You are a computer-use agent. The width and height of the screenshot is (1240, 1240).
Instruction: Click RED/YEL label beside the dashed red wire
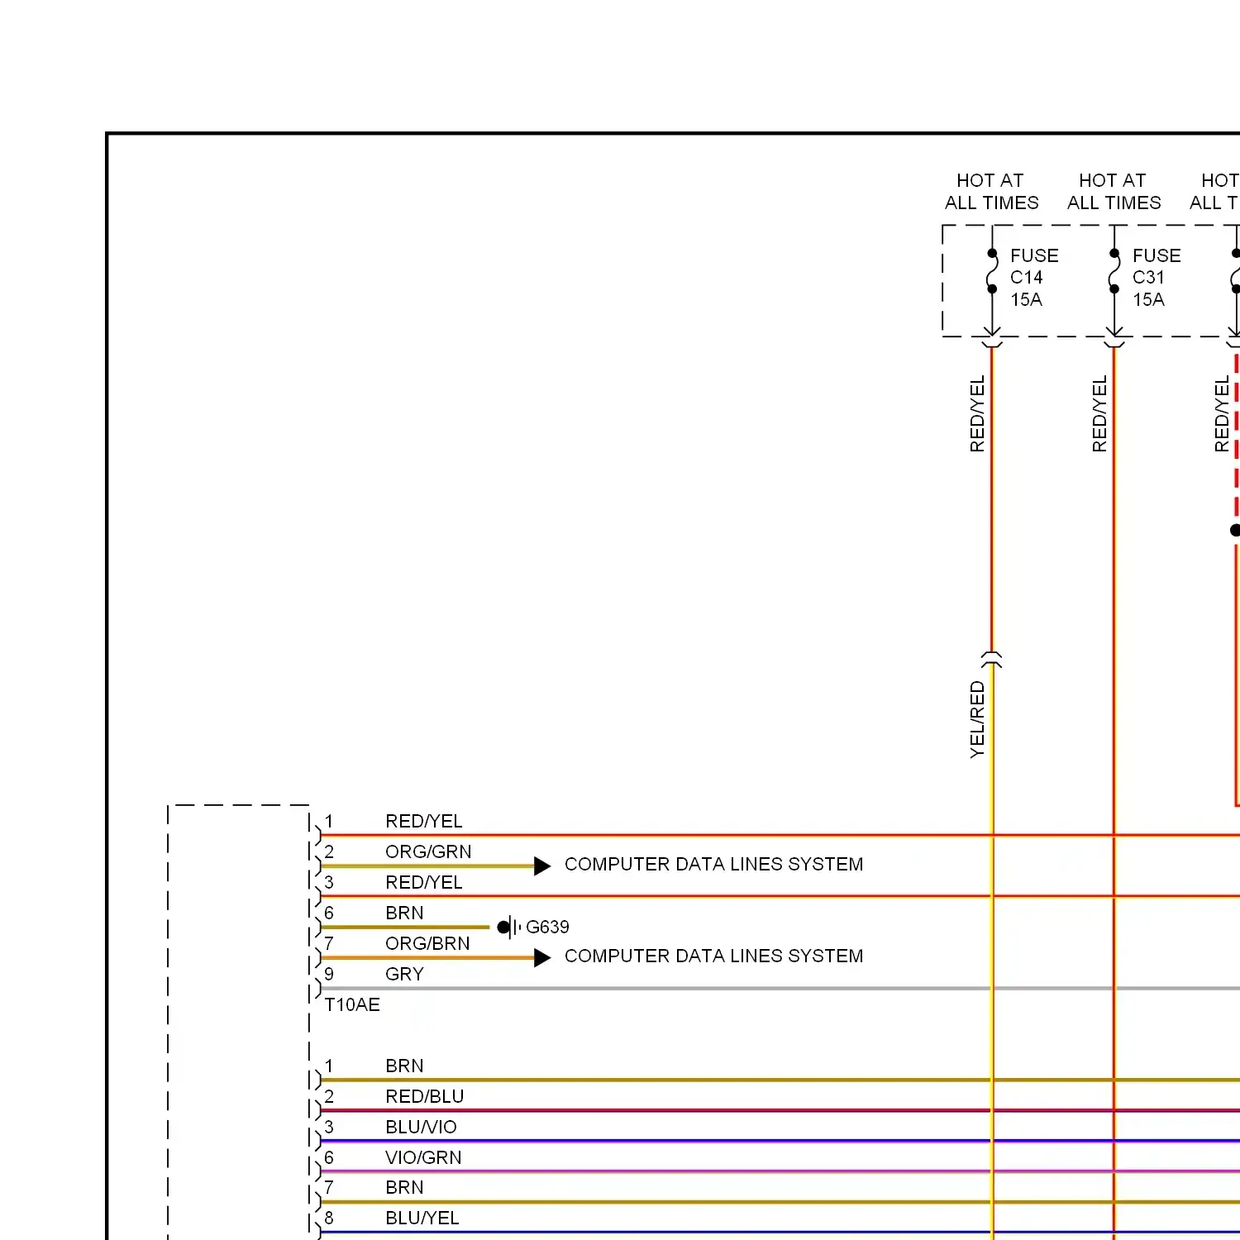click(1222, 413)
